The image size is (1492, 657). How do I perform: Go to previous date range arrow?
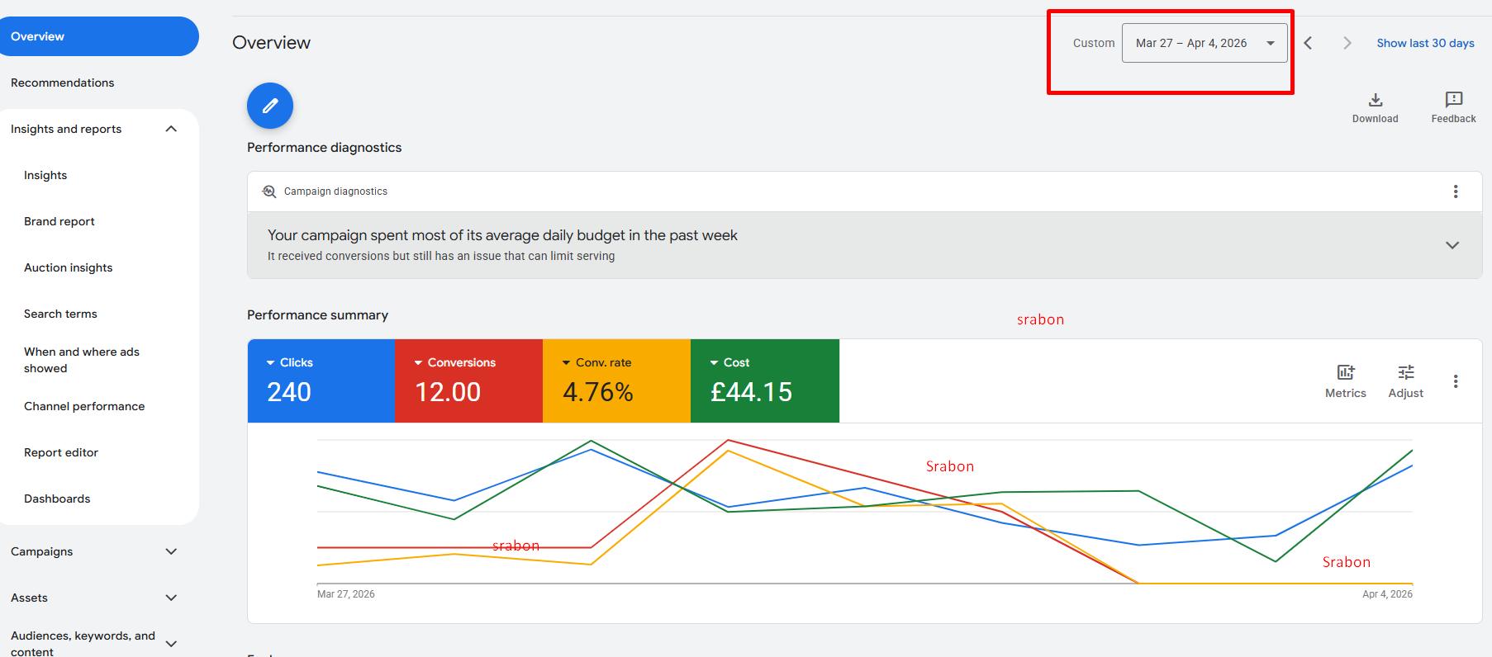pyautogui.click(x=1308, y=43)
